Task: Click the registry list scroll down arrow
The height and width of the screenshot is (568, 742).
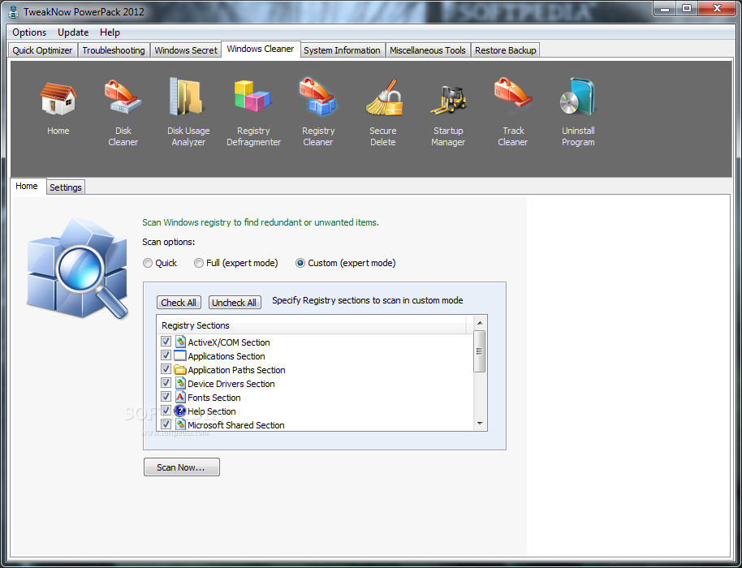Action: pyautogui.click(x=479, y=424)
